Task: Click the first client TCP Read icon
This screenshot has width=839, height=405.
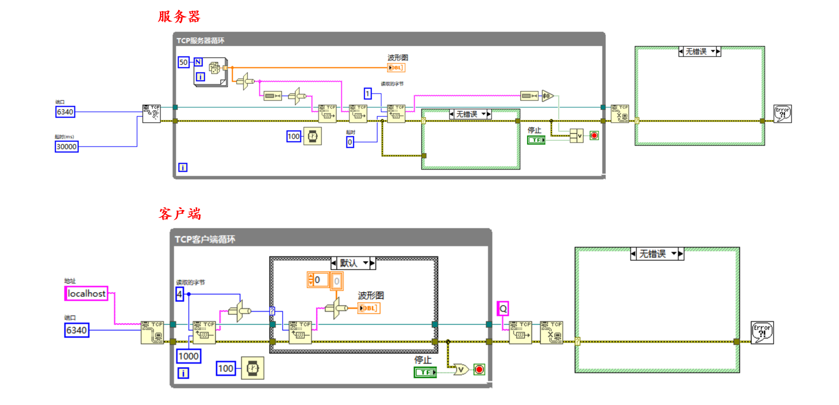Action: 204,333
